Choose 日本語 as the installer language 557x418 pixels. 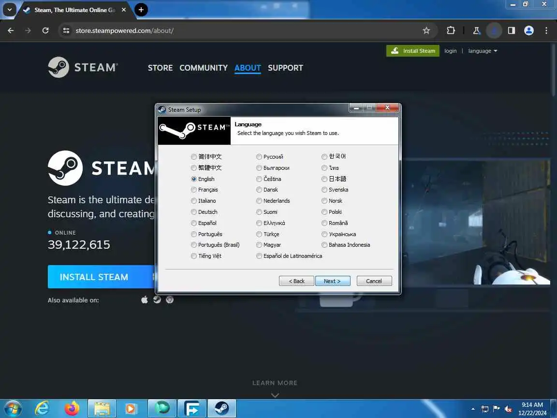[324, 179]
